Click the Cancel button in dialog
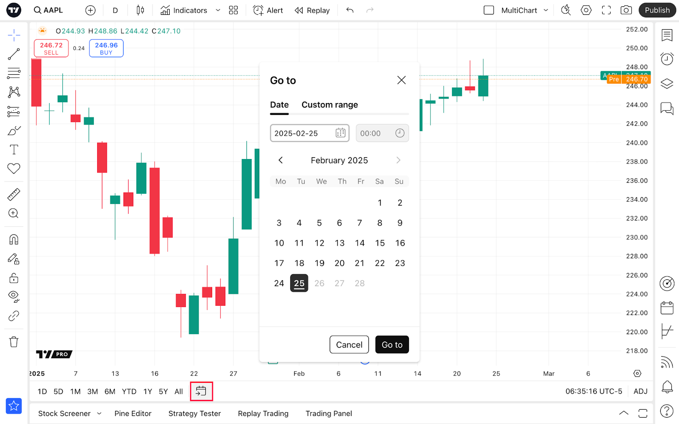 [349, 345]
